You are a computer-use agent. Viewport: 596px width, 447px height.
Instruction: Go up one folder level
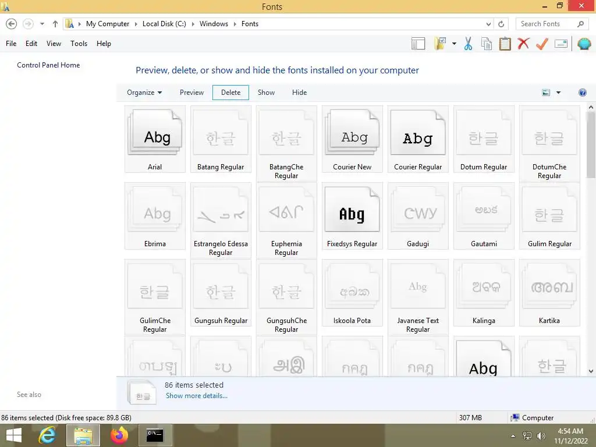[55, 24]
